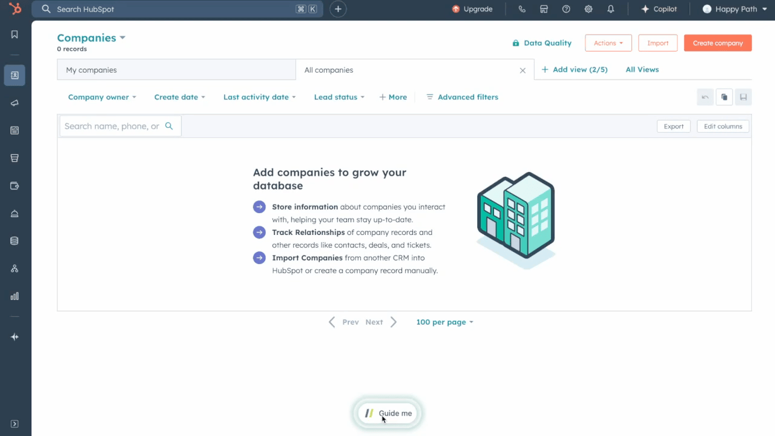Viewport: 775px width, 436px height.
Task: Click the save view icon
Action: (x=744, y=97)
